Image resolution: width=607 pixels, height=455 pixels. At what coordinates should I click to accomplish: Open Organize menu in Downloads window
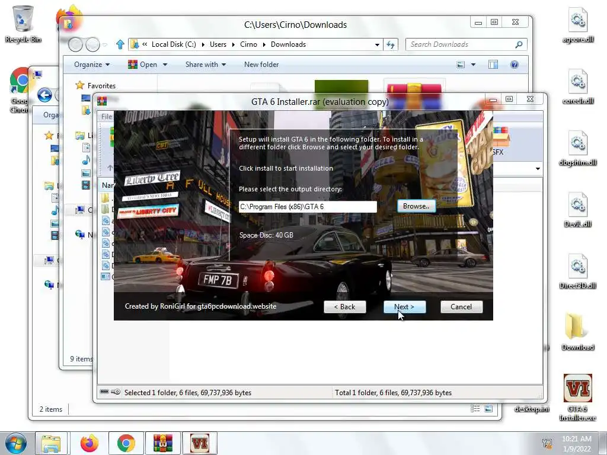pyautogui.click(x=92, y=65)
